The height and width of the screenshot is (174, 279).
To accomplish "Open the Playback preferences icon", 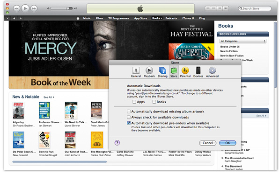I will 149,70.
